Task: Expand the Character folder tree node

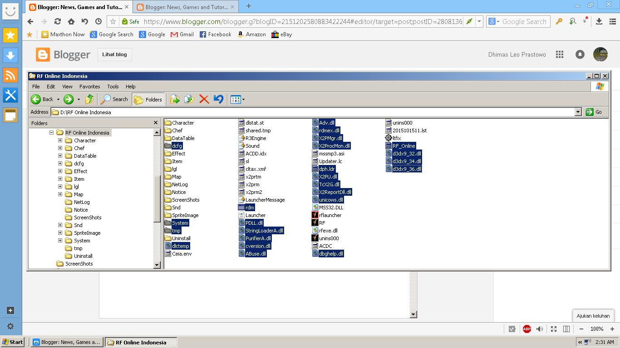Action: (x=60, y=140)
